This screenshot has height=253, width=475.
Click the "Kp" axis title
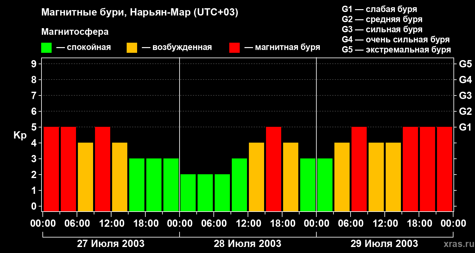pyautogui.click(x=20, y=135)
